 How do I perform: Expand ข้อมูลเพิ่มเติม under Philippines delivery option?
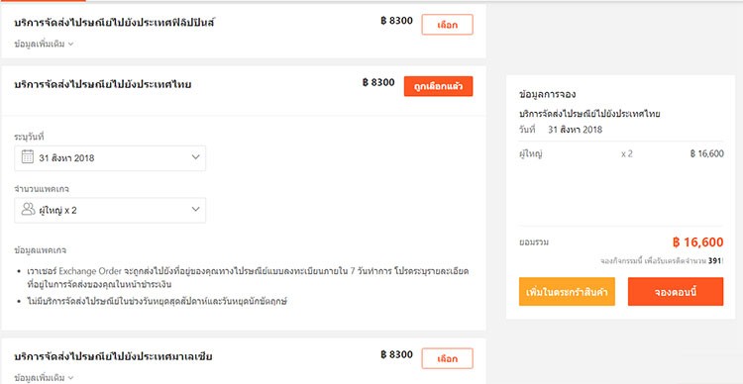pyautogui.click(x=44, y=44)
